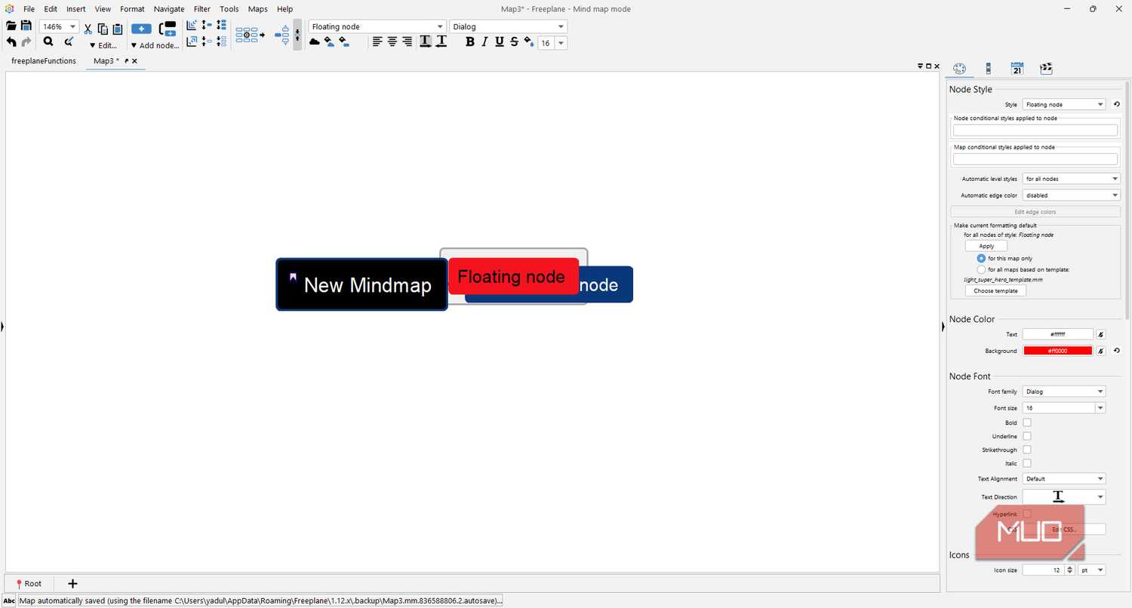1132x608 pixels.
Task: Click the Root breadcrumb button at bottom
Action: coord(29,583)
